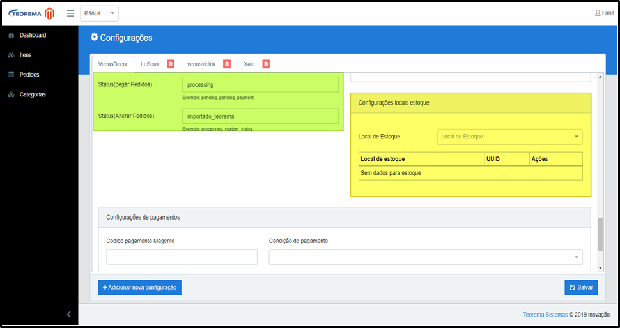Image resolution: width=620 pixels, height=328 pixels.
Task: Click scrollbar down arrow in settings panel
Action: click(x=600, y=268)
